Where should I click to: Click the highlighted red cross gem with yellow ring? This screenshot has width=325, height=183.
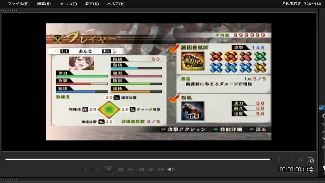point(231,57)
